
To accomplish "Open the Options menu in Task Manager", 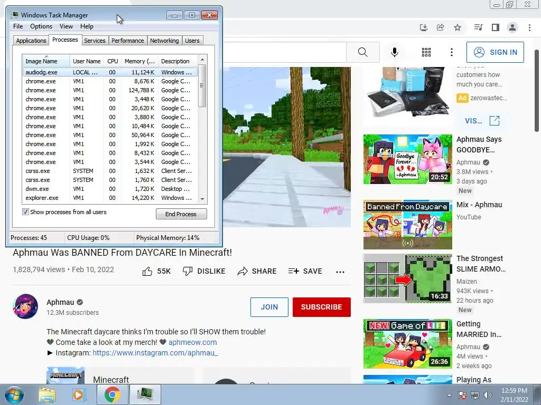I will click(x=41, y=26).
